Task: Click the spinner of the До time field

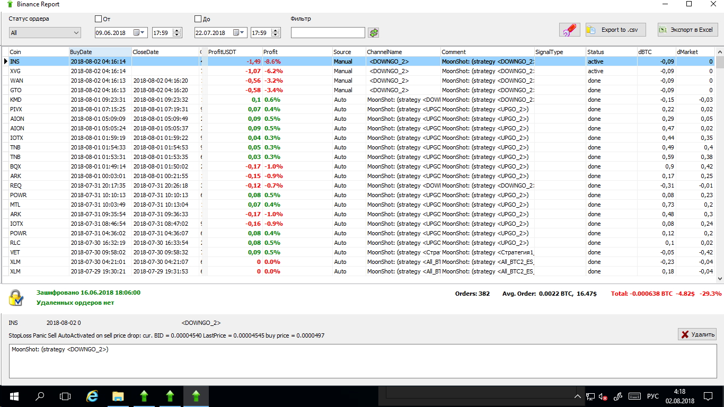Action: click(276, 33)
